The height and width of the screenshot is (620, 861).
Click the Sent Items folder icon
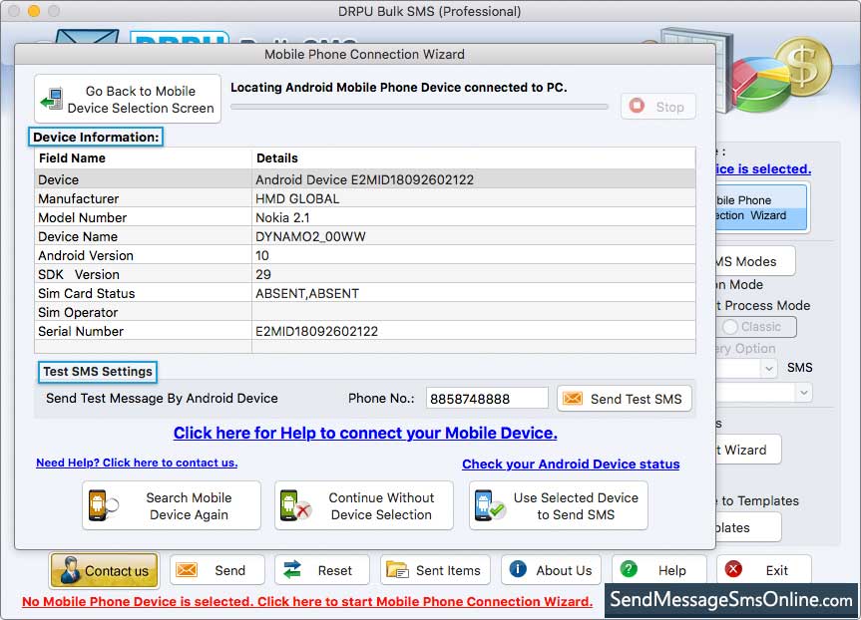[397, 569]
